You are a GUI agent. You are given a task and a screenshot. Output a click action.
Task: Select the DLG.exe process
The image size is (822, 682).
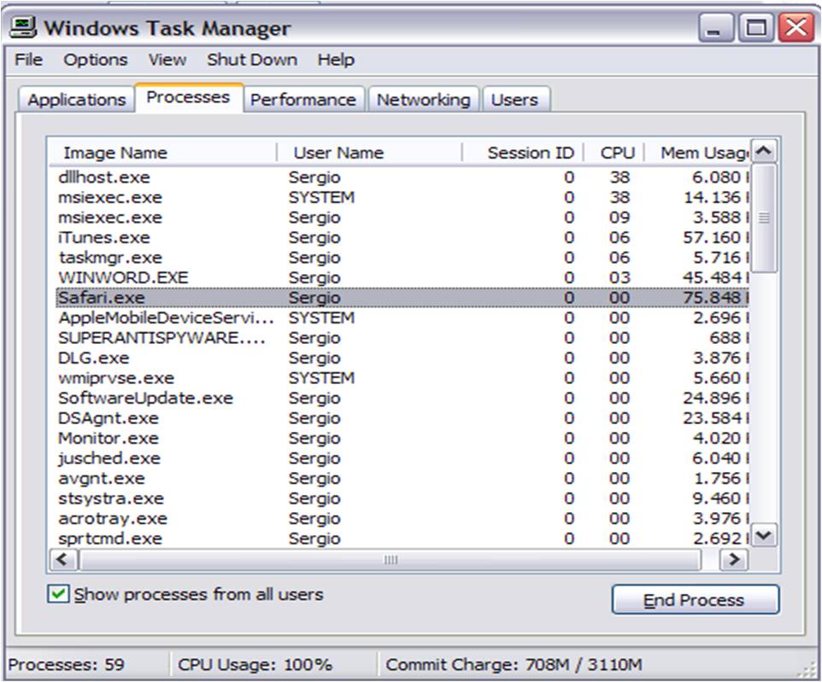tap(402, 358)
